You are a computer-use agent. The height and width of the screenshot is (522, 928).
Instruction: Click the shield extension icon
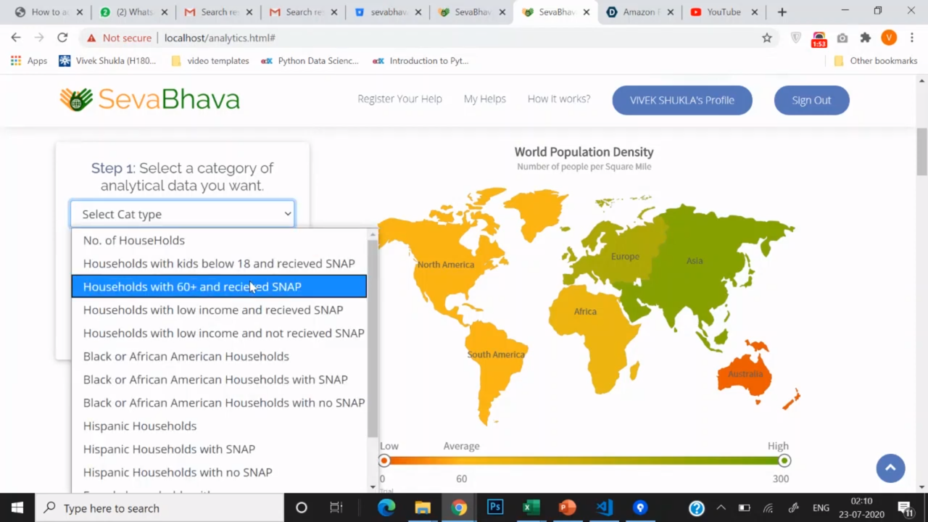click(796, 38)
